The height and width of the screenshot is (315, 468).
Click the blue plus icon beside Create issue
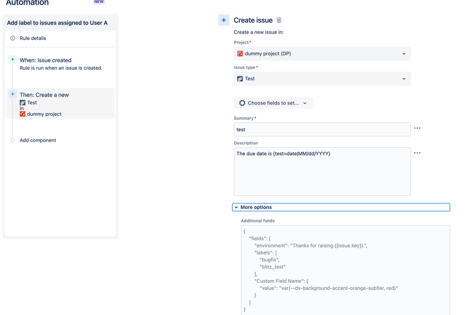pyautogui.click(x=224, y=20)
